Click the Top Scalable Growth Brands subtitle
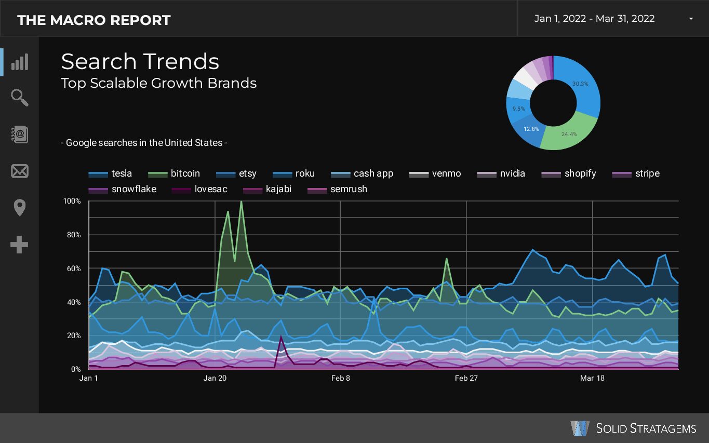 click(159, 83)
